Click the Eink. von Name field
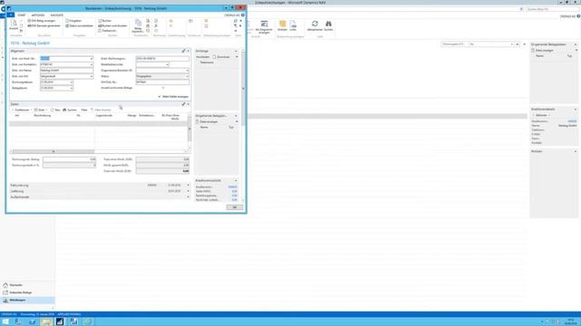The image size is (581, 326). coord(66,71)
